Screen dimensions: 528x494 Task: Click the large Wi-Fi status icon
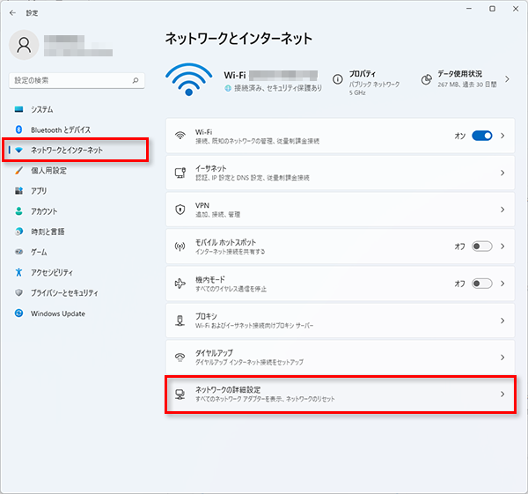189,79
